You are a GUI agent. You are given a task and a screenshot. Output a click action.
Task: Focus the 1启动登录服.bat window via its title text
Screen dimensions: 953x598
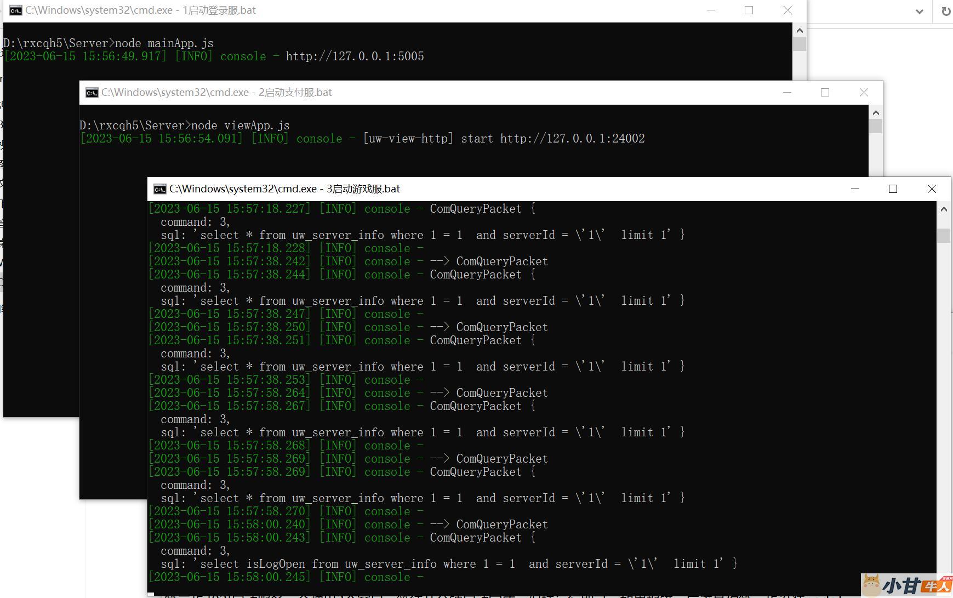pyautogui.click(x=140, y=10)
